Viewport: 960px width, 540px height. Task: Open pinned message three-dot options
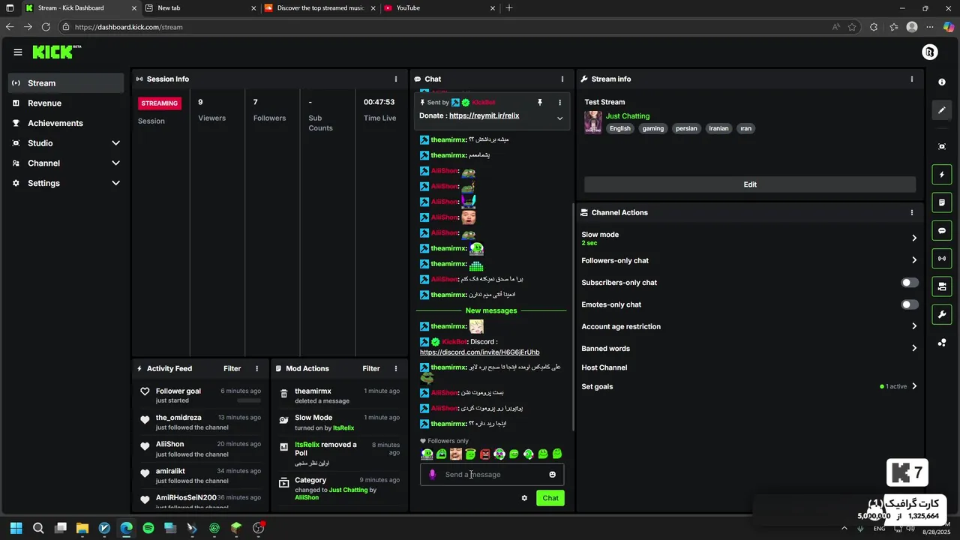559,102
